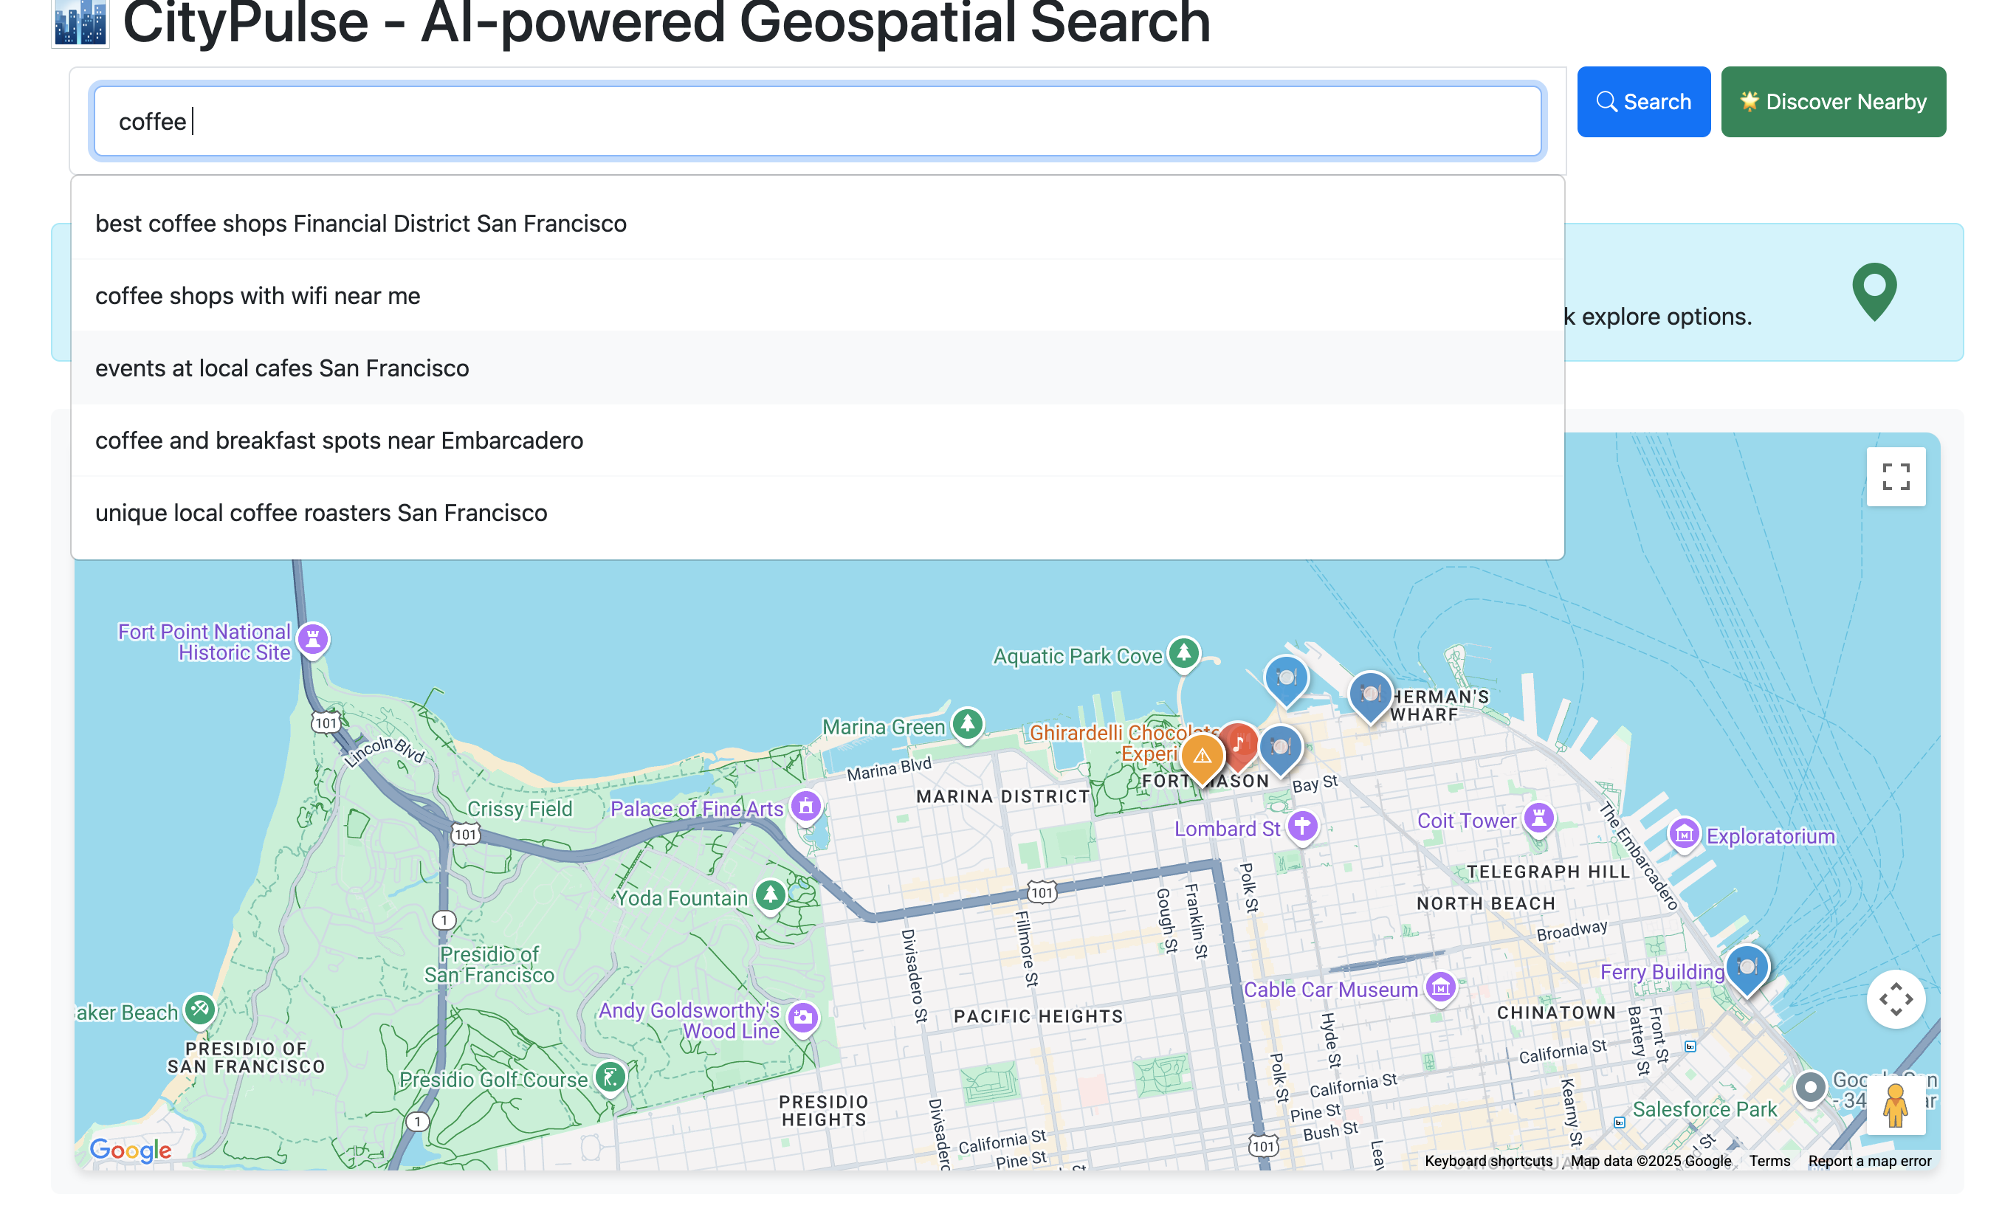Click the Coit Tower landmark icon

point(1538,817)
